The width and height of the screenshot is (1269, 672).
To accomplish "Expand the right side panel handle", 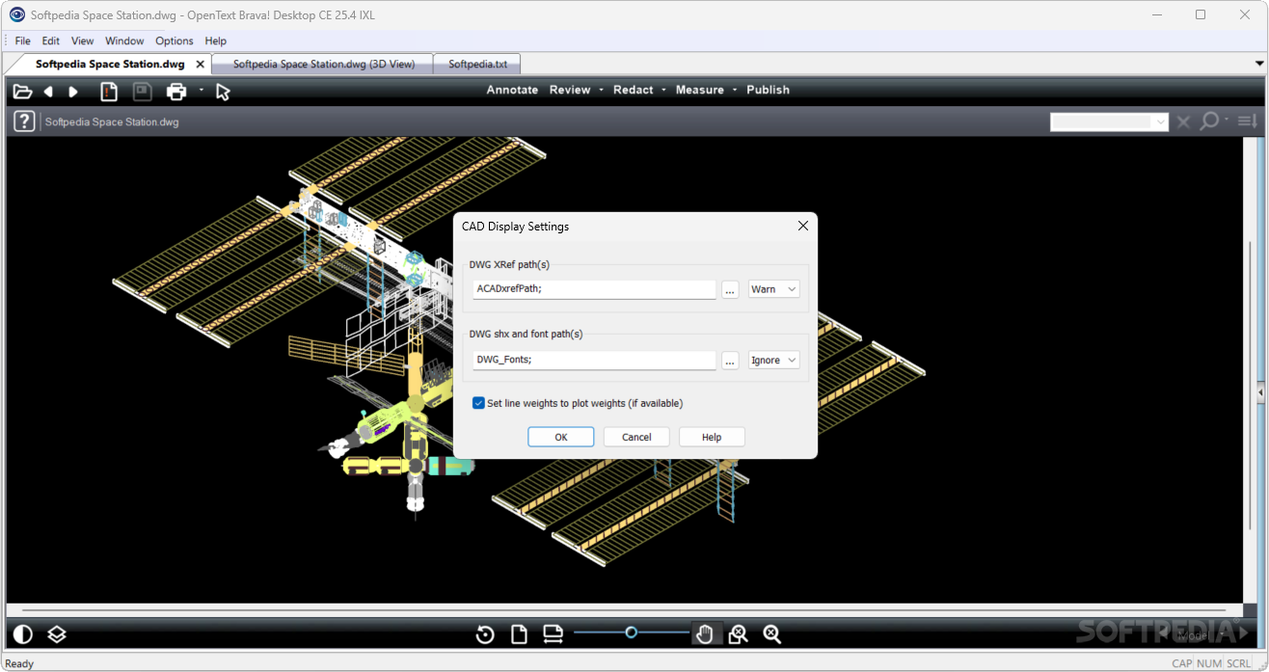I will tap(1261, 392).
